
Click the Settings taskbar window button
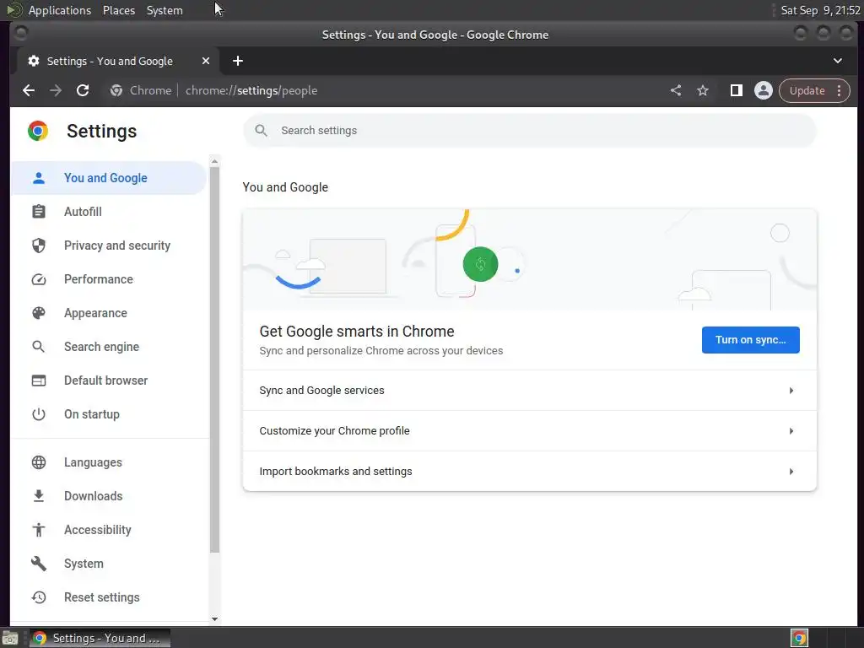100,638
